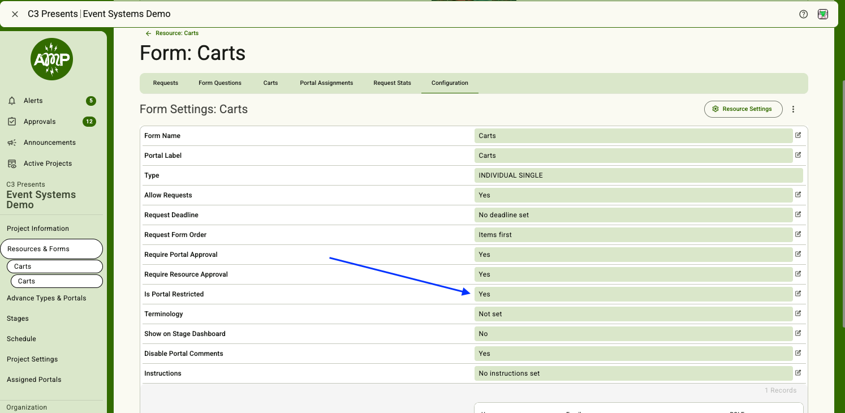Open the help question mark icon
The image size is (845, 413).
click(x=803, y=14)
